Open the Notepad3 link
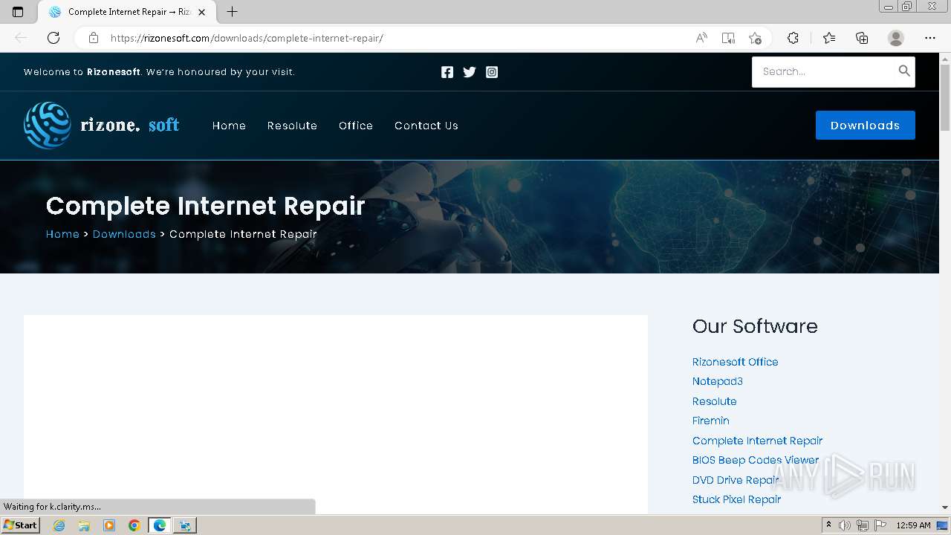Screen dimensions: 951x535 [x=718, y=381]
